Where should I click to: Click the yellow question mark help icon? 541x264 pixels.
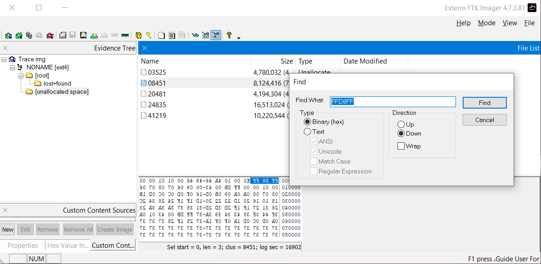(x=229, y=35)
